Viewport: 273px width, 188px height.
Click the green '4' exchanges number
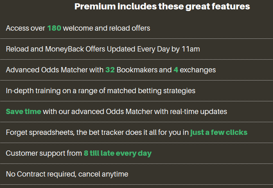[176, 70]
